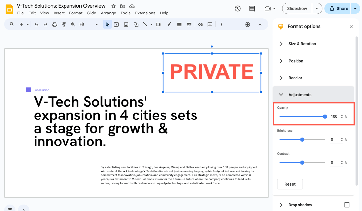Open the grid view button
This screenshot has height=211, width=362.
10,209
